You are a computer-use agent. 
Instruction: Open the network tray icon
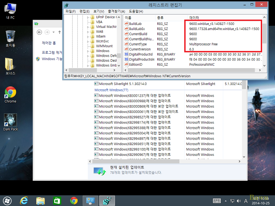pyautogui.click(x=232, y=201)
